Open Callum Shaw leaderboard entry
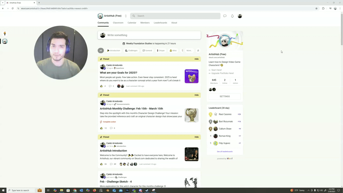This screenshot has width=343, height=193. [x=225, y=129]
